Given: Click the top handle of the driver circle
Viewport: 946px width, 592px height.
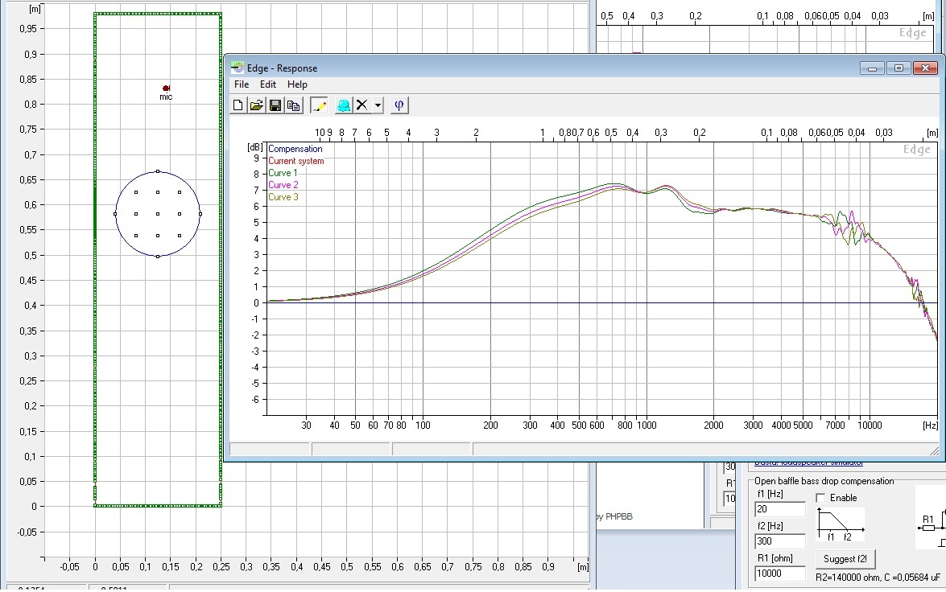Looking at the screenshot, I should pyautogui.click(x=158, y=171).
